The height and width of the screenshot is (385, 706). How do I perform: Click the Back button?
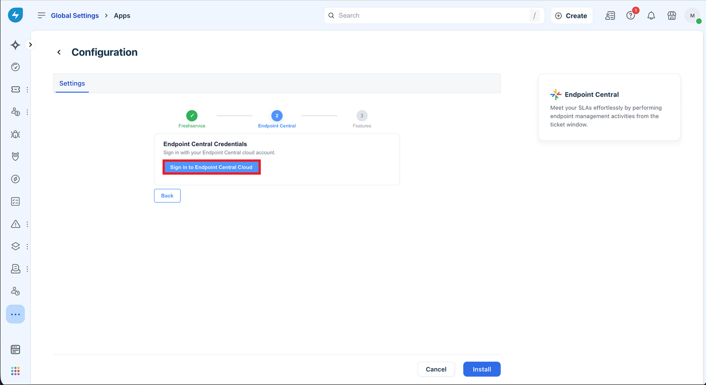(167, 196)
